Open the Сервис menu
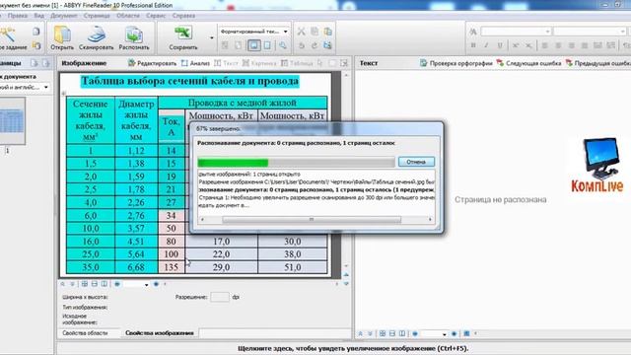This screenshot has height=355, width=631. 156,16
